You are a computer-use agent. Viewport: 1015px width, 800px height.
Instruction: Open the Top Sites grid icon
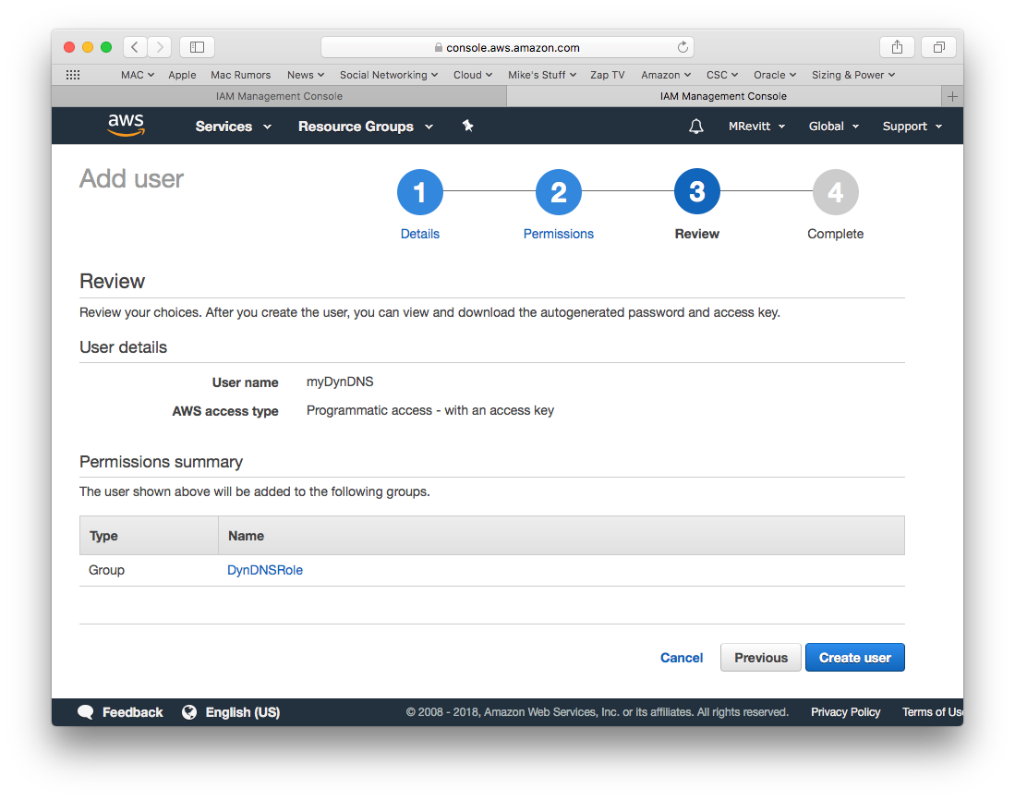(73, 75)
